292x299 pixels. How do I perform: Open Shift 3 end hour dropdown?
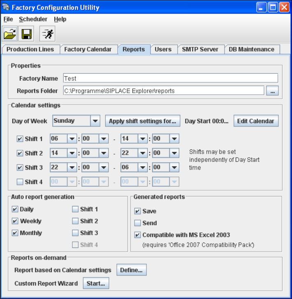click(x=134, y=167)
